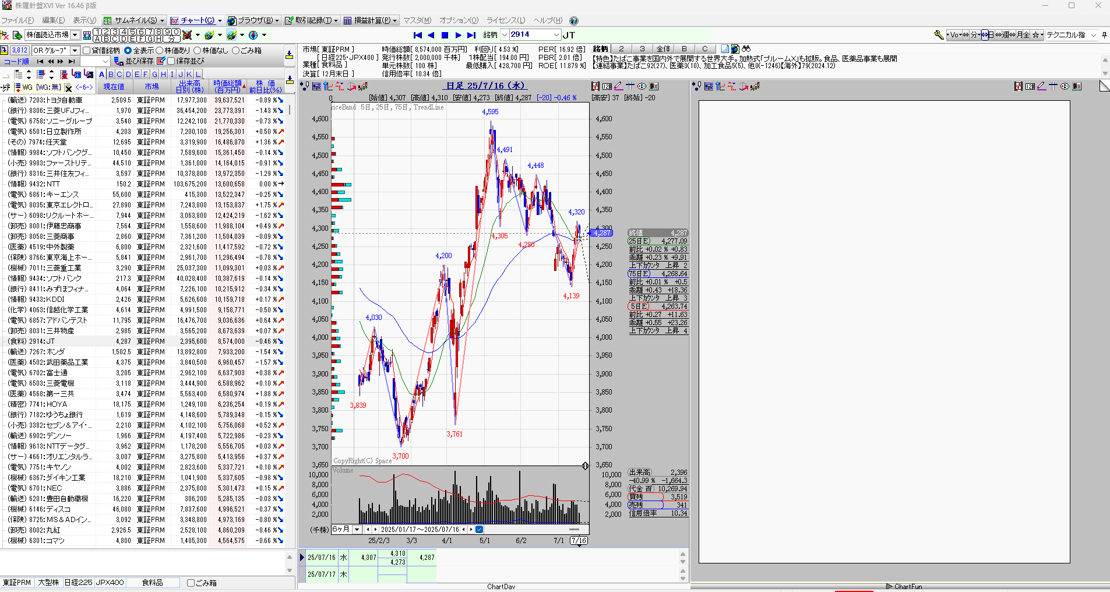Toggle the blue checkbox beside date range
1110x592 pixels.
click(x=480, y=530)
